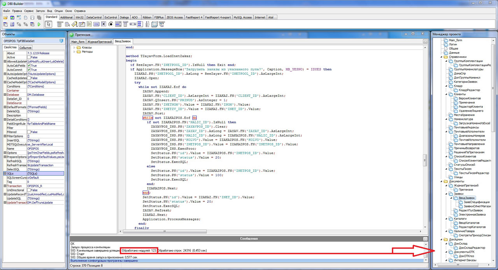Collapse the Справочники folder in project manager
The image size is (498, 270).
pyautogui.click(x=442, y=57)
